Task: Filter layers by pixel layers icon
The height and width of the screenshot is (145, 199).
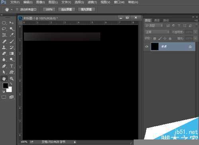Action: tap(168, 26)
